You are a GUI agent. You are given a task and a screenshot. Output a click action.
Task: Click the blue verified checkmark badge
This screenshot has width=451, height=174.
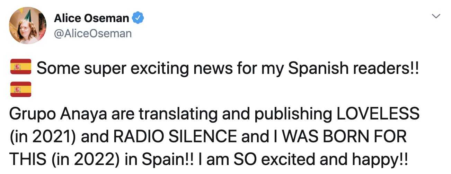[x=139, y=18]
